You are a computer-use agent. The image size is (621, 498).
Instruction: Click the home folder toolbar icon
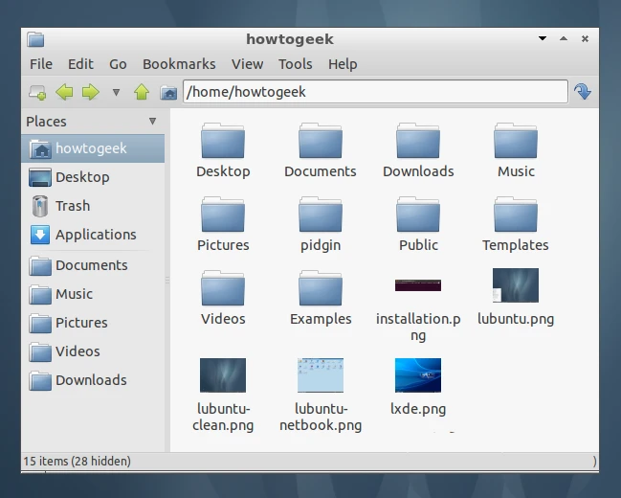pyautogui.click(x=168, y=93)
